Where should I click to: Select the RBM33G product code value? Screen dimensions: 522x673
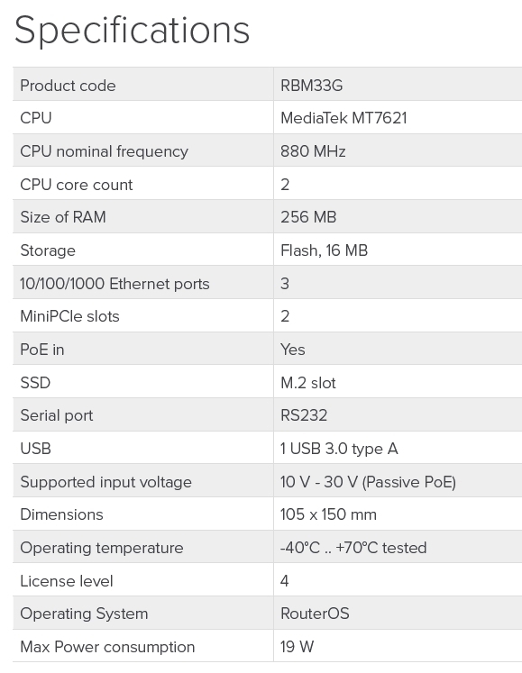311,86
